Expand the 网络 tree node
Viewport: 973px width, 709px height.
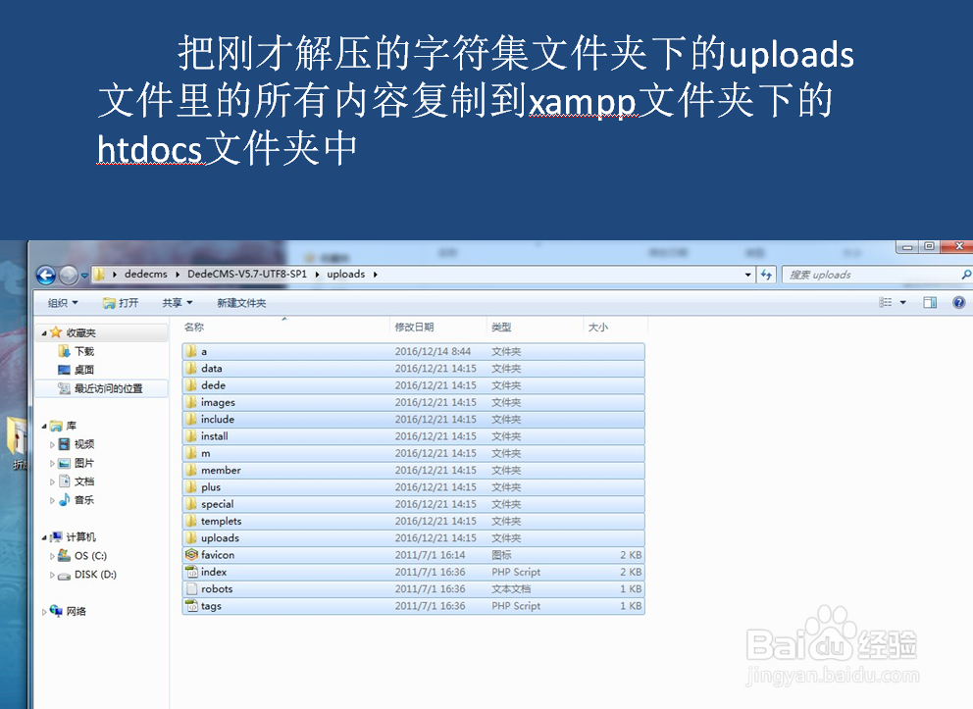click(44, 612)
